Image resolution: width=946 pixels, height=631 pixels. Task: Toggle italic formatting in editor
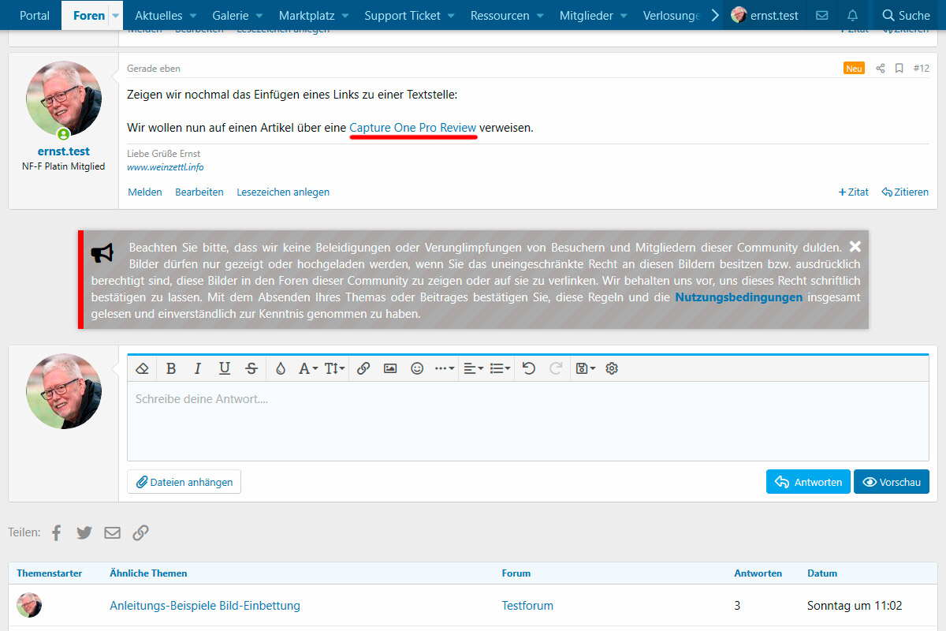[x=198, y=368]
